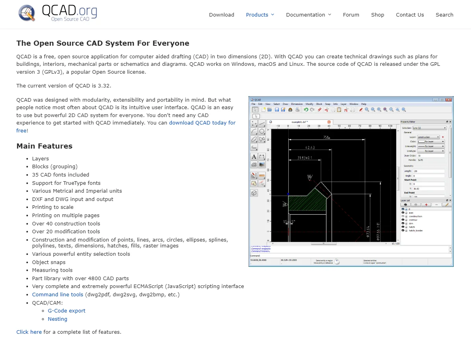Screen dimensions: 471x344
Task: Click the QCAD.org logo
Action: point(57,13)
